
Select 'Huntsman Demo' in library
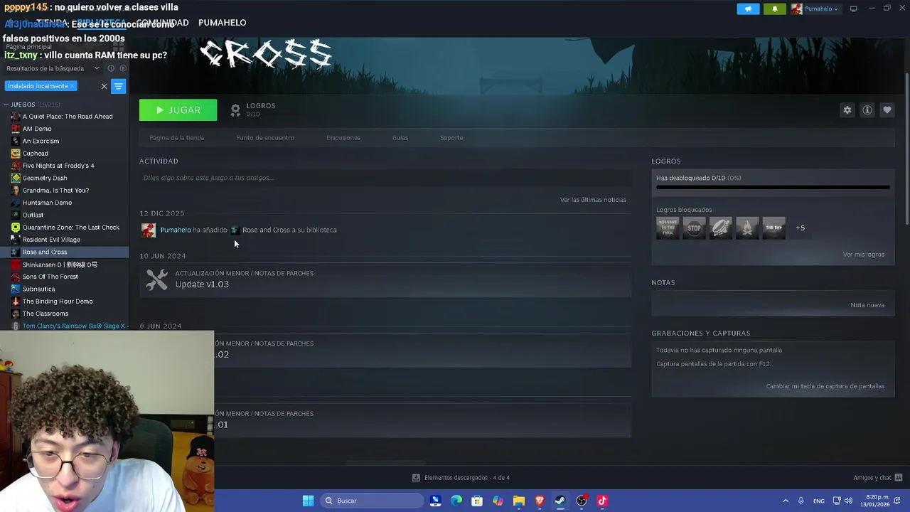pyautogui.click(x=47, y=203)
